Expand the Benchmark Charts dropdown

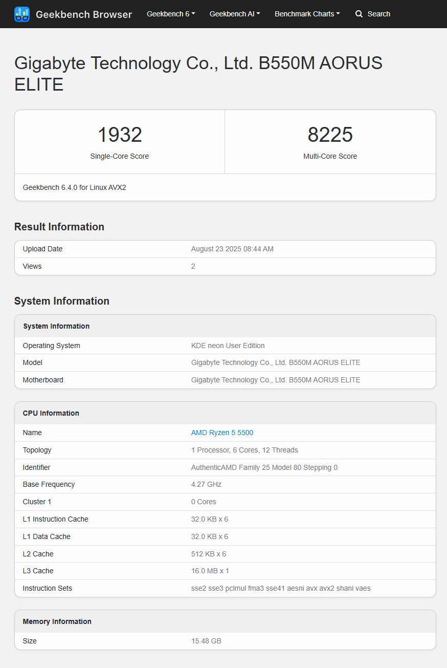307,14
